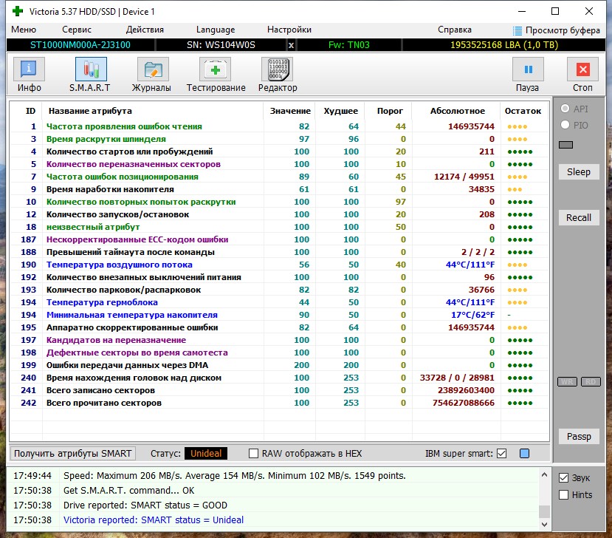This screenshot has width=612, height=538.
Task: Select row Частота проявления ошибок чтения
Action: [279, 126]
